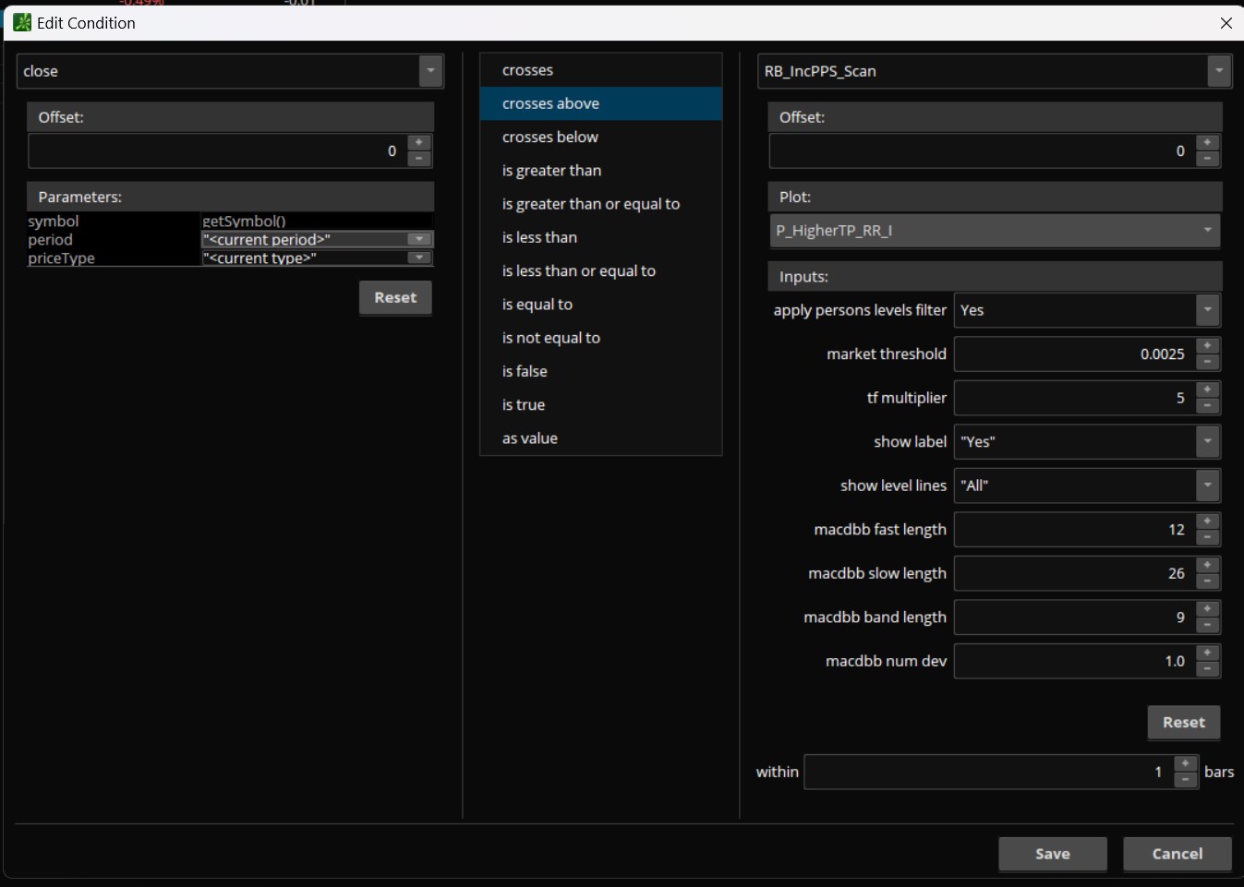Open the close study dropdown

pos(430,71)
